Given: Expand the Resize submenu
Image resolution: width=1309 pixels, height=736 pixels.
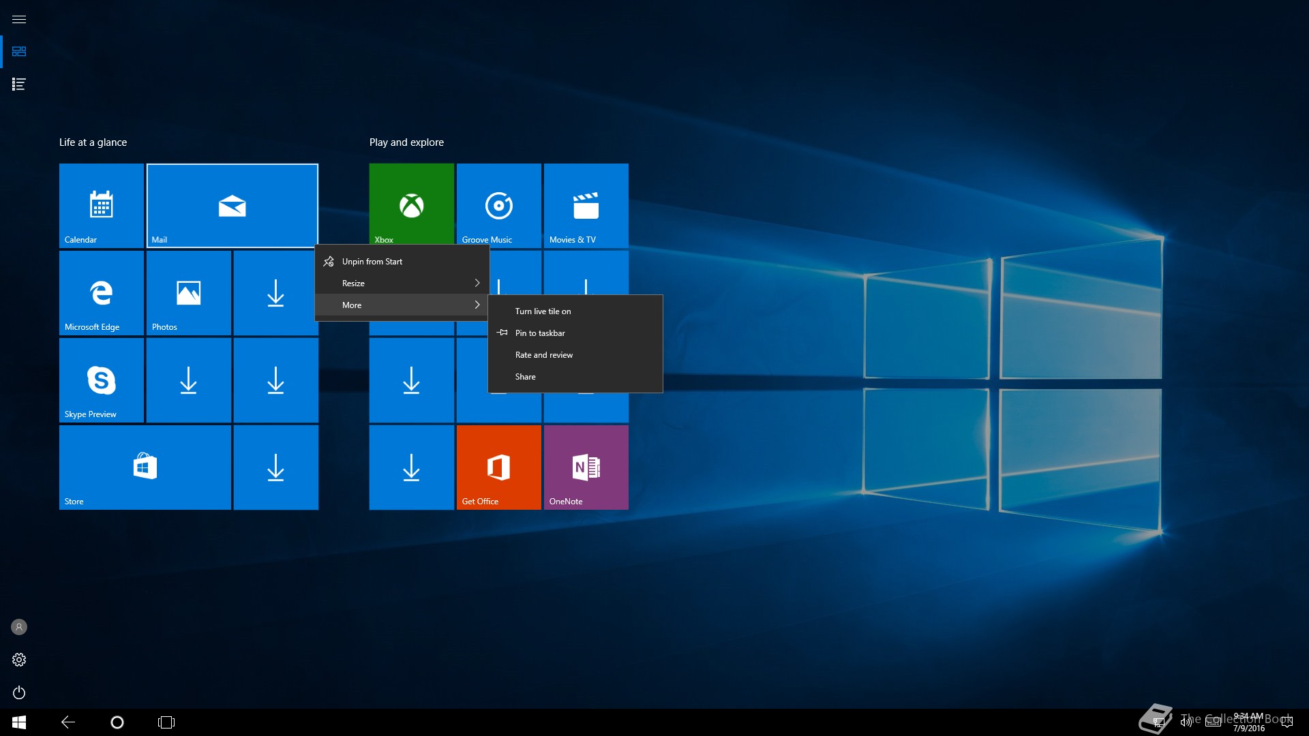Looking at the screenshot, I should tap(402, 283).
